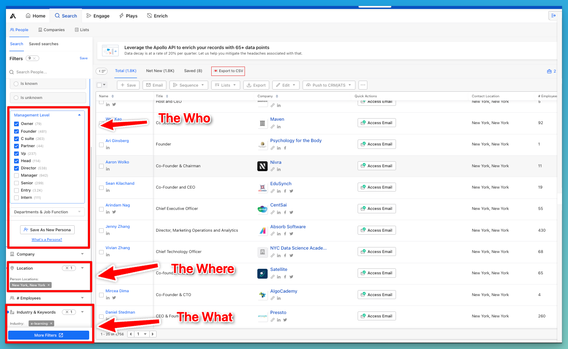
Task: Sort by the Company column arrows
Action: pos(277,96)
